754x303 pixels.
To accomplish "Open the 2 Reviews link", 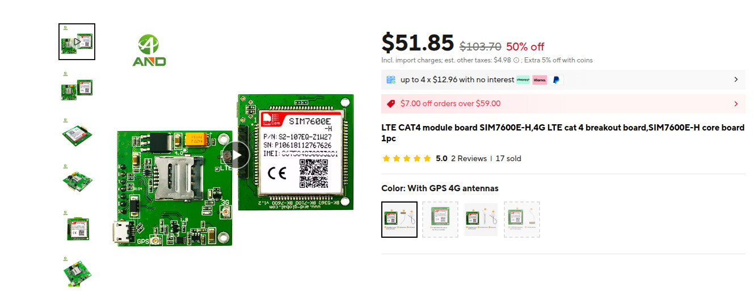I will pos(469,159).
